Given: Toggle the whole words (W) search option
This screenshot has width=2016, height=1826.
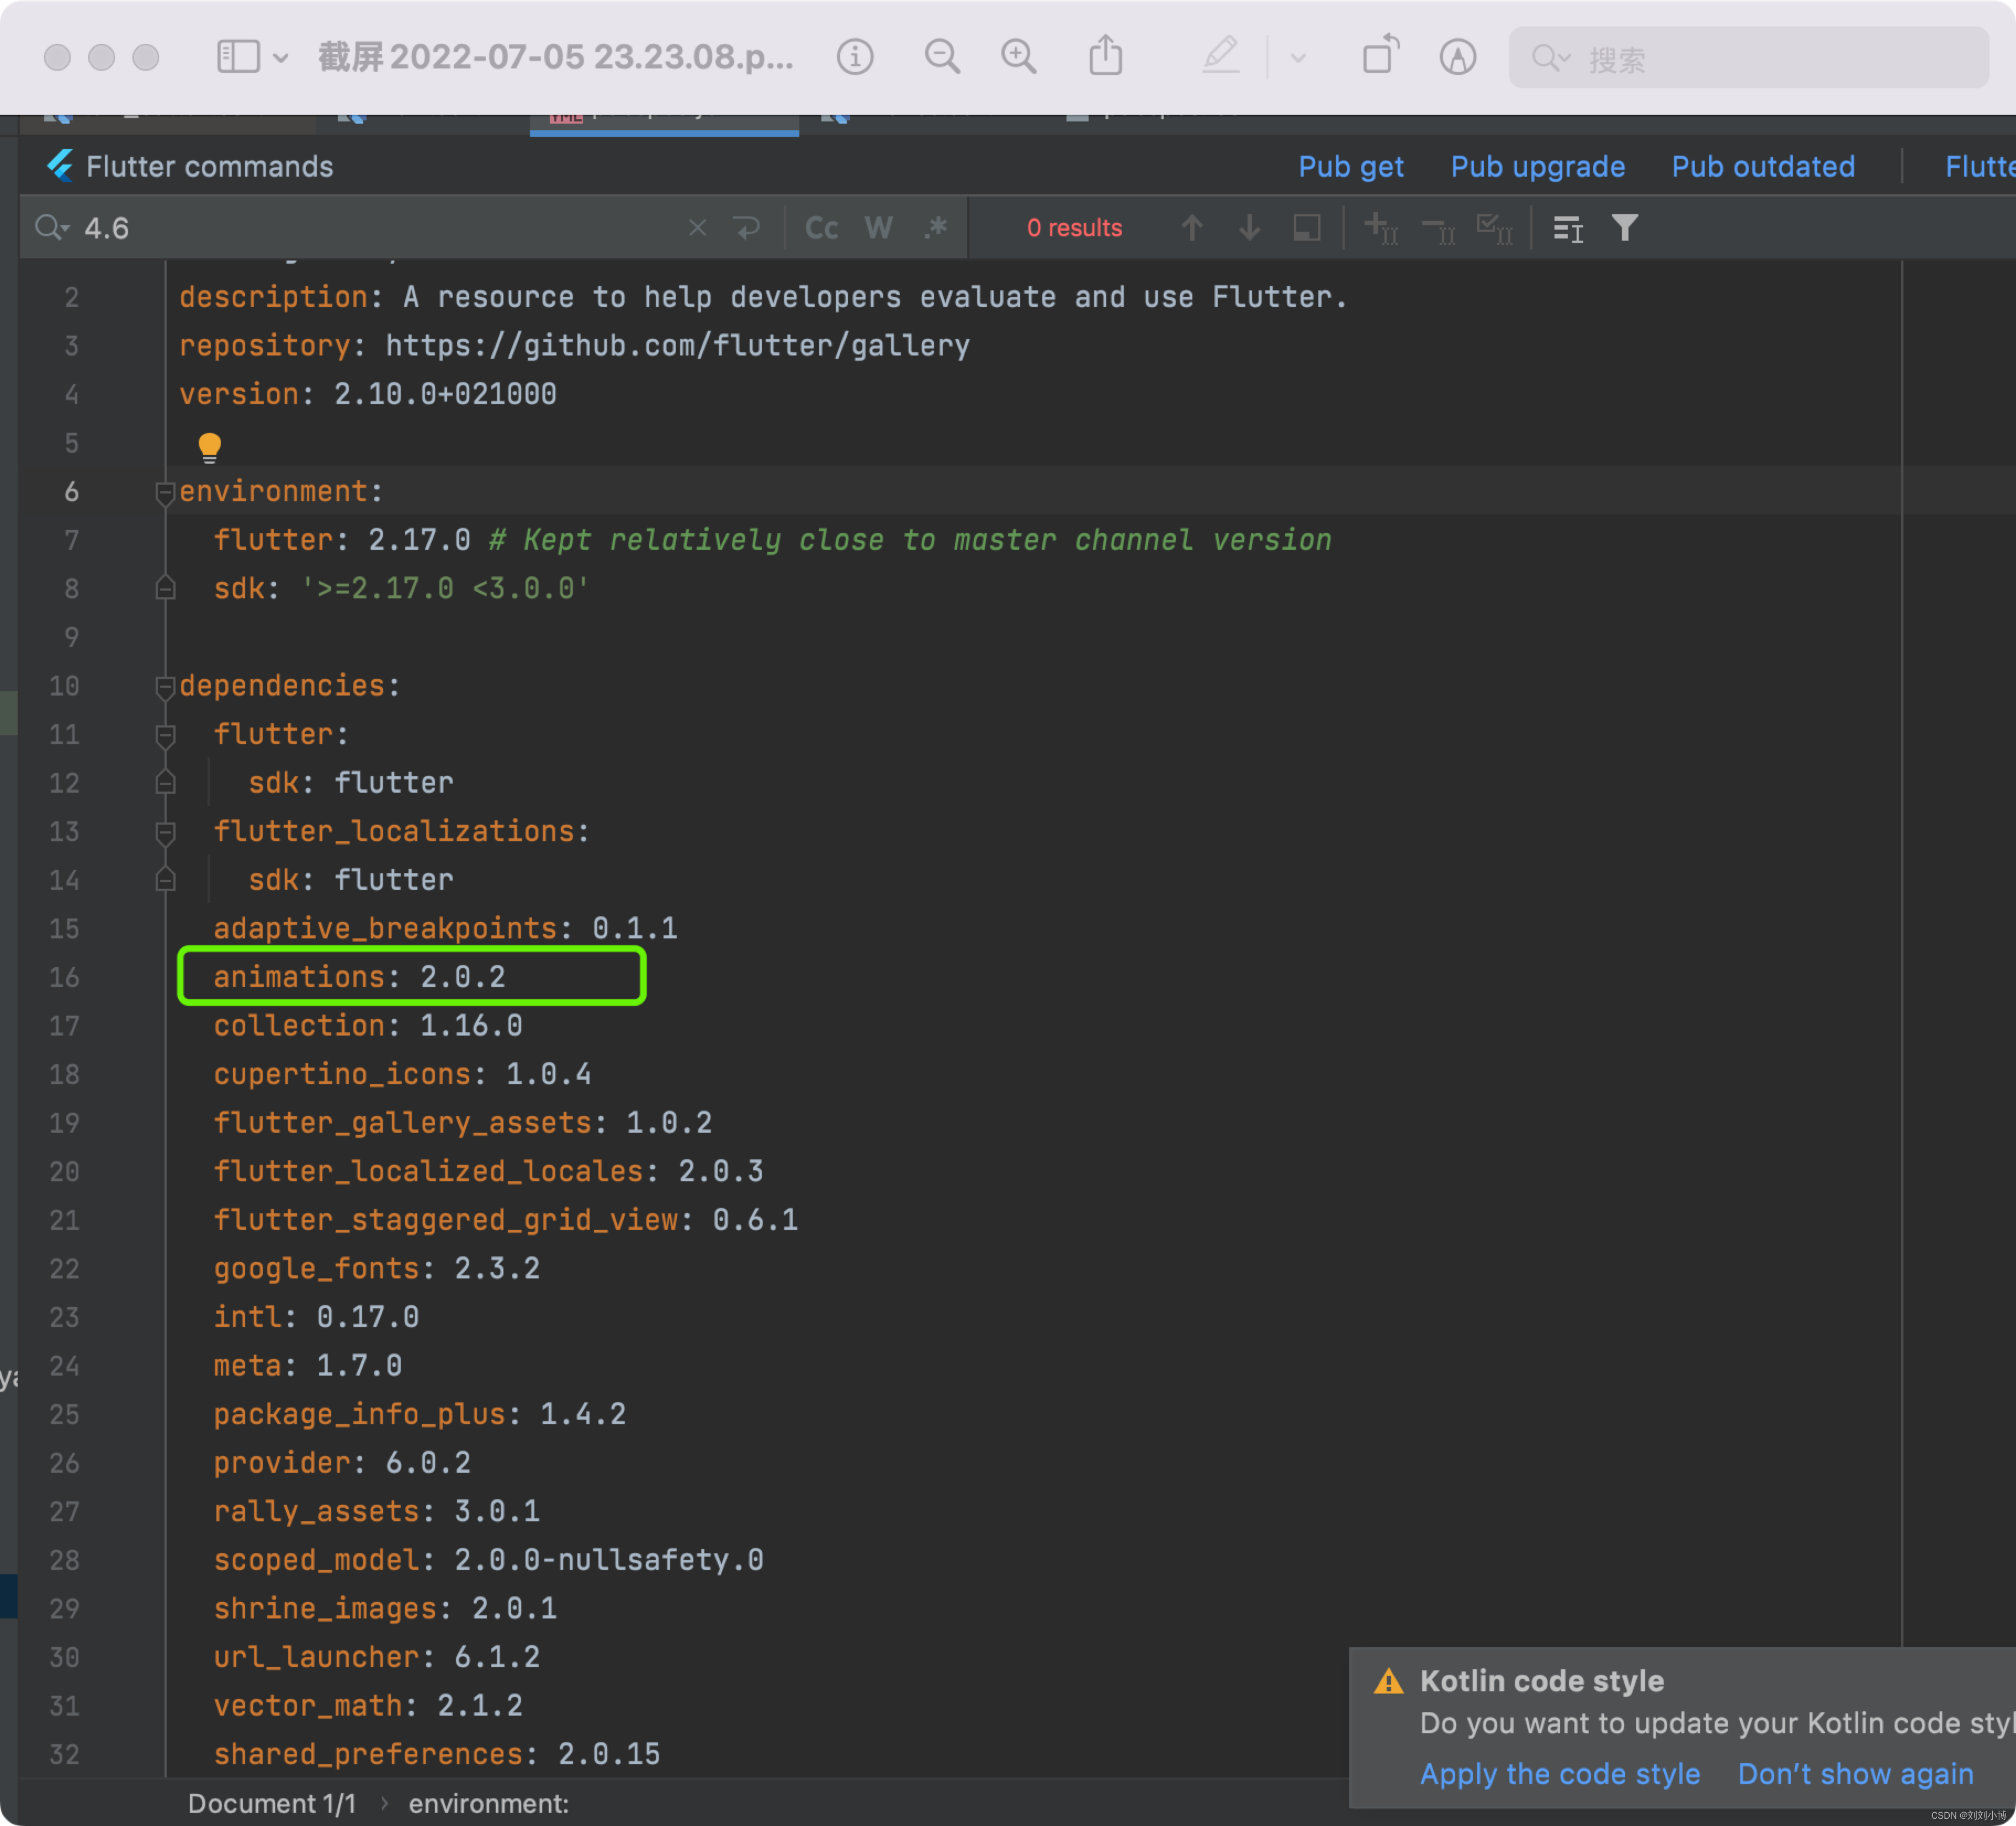Looking at the screenshot, I should point(878,228).
